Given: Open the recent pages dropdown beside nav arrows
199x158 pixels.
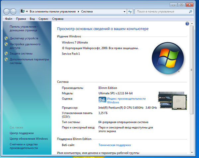Looking at the screenshot, I should pos(18,12).
